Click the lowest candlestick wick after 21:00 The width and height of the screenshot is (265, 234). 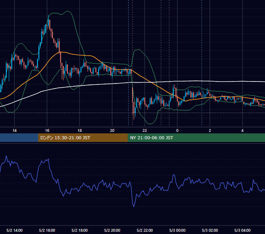click(x=134, y=111)
